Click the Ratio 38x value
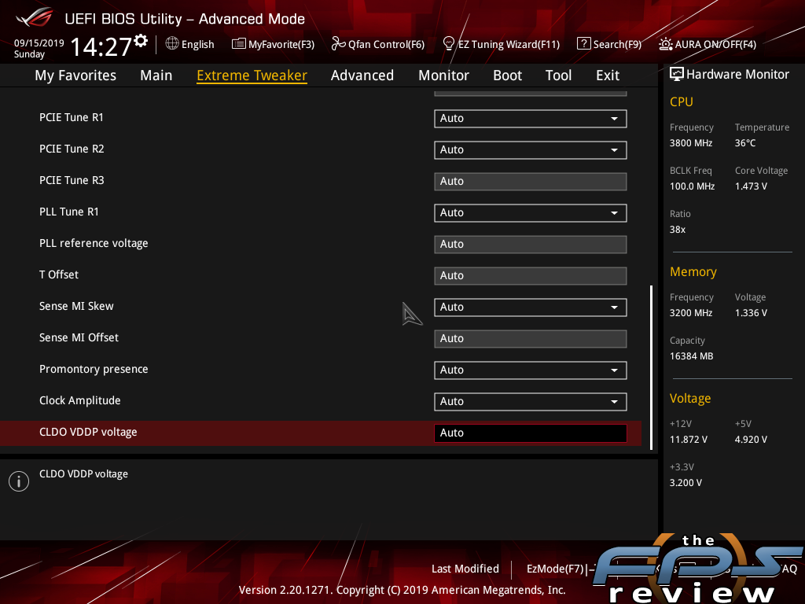The height and width of the screenshot is (604, 805). pyautogui.click(x=677, y=230)
